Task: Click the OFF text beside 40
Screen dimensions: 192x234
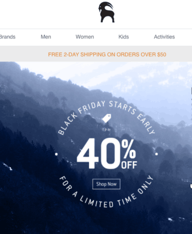Action: pos(129,165)
